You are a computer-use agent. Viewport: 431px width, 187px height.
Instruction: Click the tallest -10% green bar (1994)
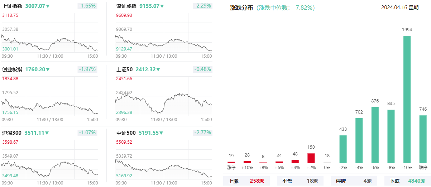407,99
